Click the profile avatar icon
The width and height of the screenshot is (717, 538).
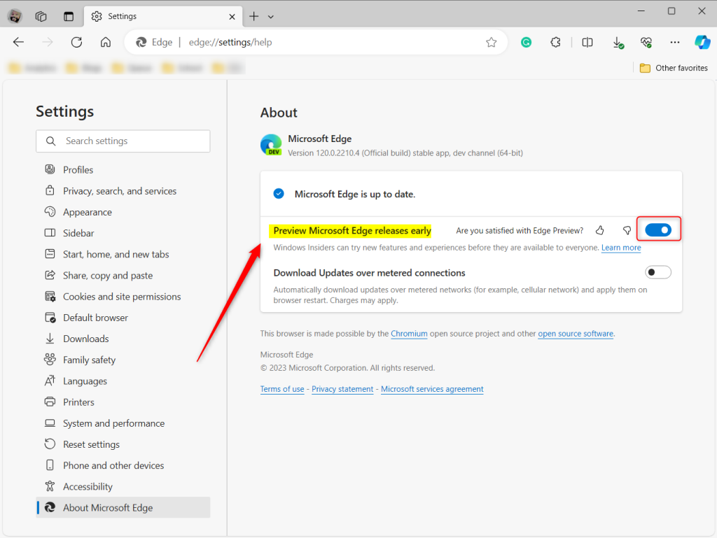click(15, 17)
